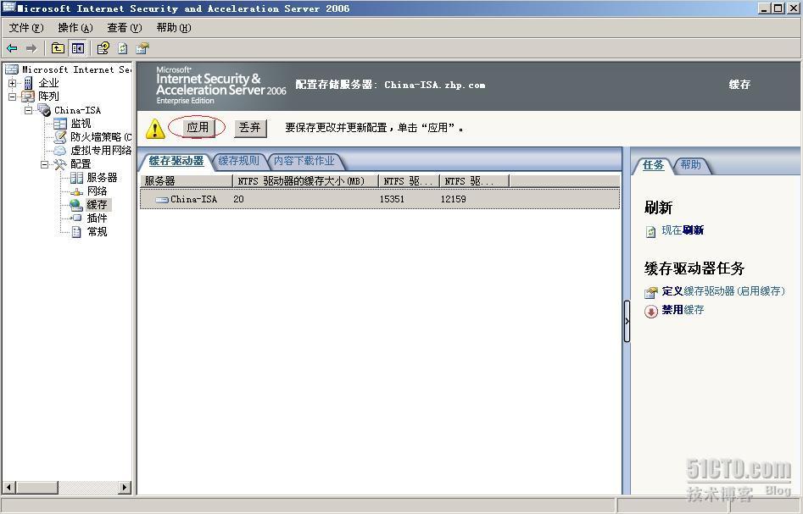Click the refresh toolbar icon

coord(122,48)
